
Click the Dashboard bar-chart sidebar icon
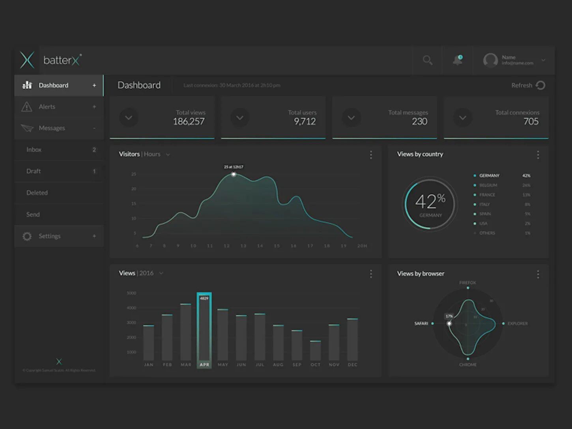click(x=27, y=85)
